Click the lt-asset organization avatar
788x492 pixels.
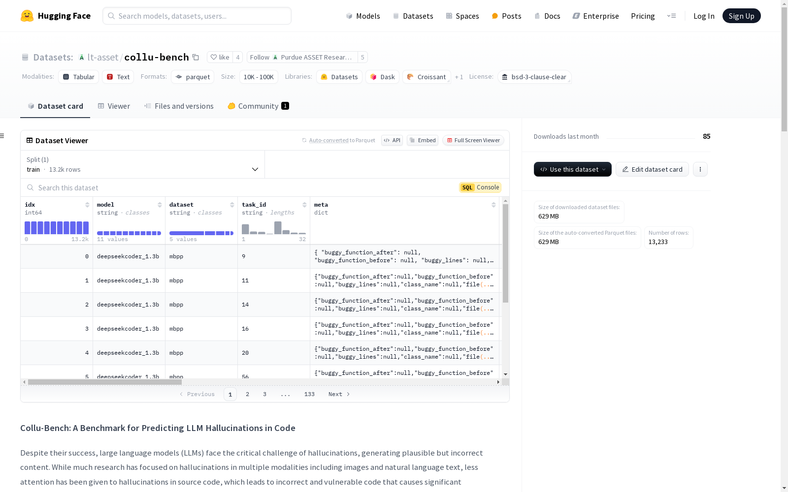(x=82, y=58)
